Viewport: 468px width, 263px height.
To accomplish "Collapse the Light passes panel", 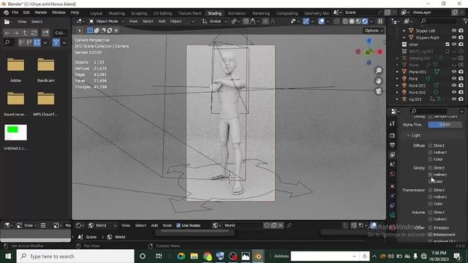I will click(x=408, y=135).
